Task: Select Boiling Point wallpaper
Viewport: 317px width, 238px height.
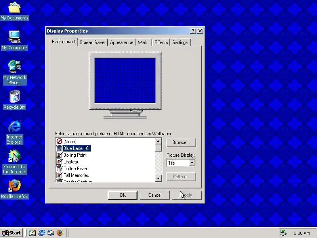Action: [x=75, y=155]
